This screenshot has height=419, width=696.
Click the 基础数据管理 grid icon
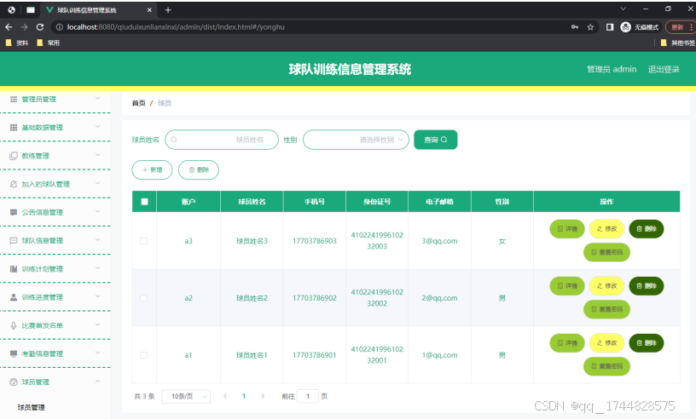pos(14,128)
